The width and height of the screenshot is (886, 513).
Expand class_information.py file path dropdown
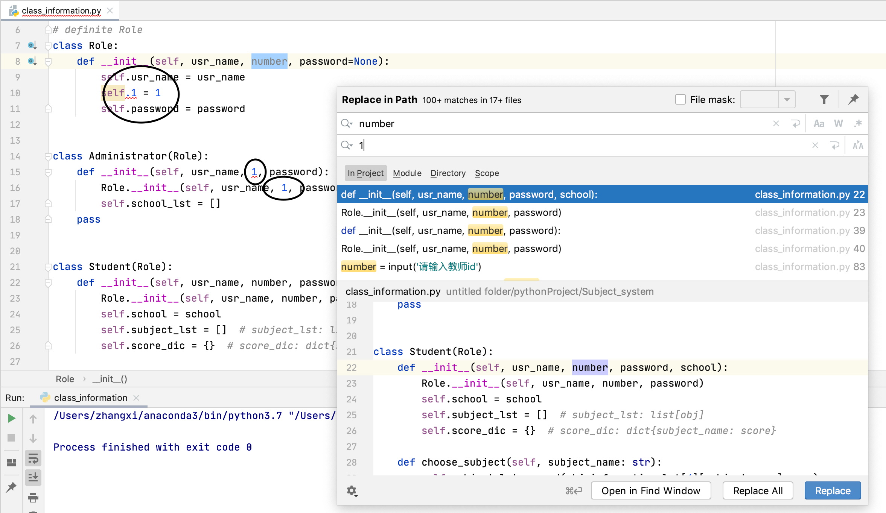(392, 291)
